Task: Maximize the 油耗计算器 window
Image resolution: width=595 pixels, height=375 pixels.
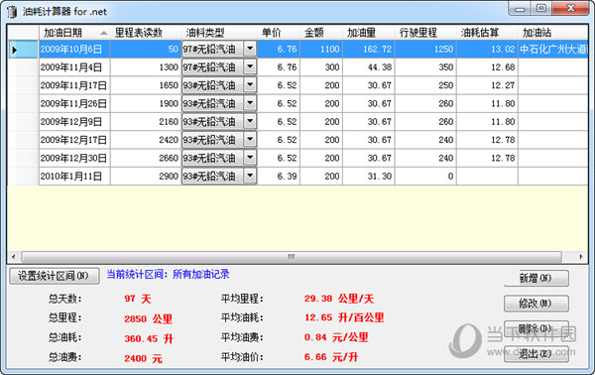Action: pos(541,8)
